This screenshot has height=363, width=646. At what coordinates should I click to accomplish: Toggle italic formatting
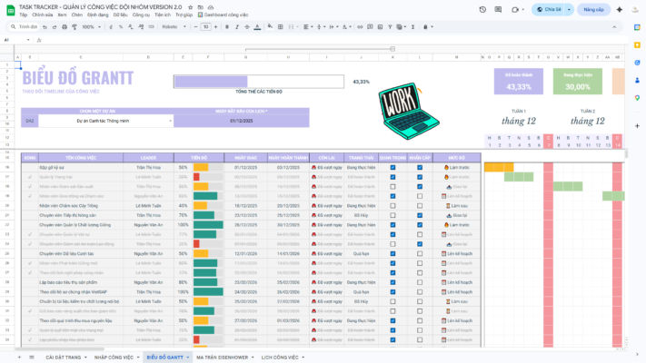[x=237, y=26]
